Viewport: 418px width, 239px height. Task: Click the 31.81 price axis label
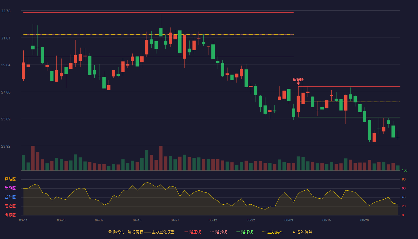(6, 38)
